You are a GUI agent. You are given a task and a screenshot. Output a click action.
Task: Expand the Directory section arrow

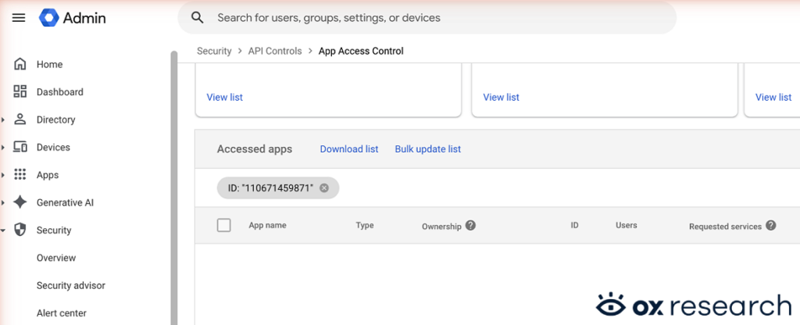3,120
